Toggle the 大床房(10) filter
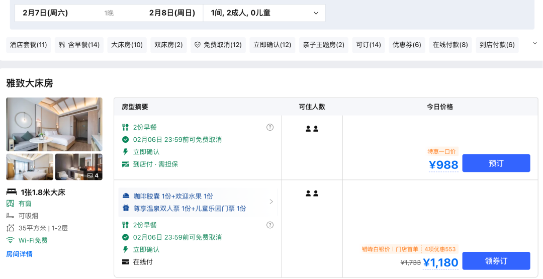This screenshot has height=279, width=543. coord(127,45)
